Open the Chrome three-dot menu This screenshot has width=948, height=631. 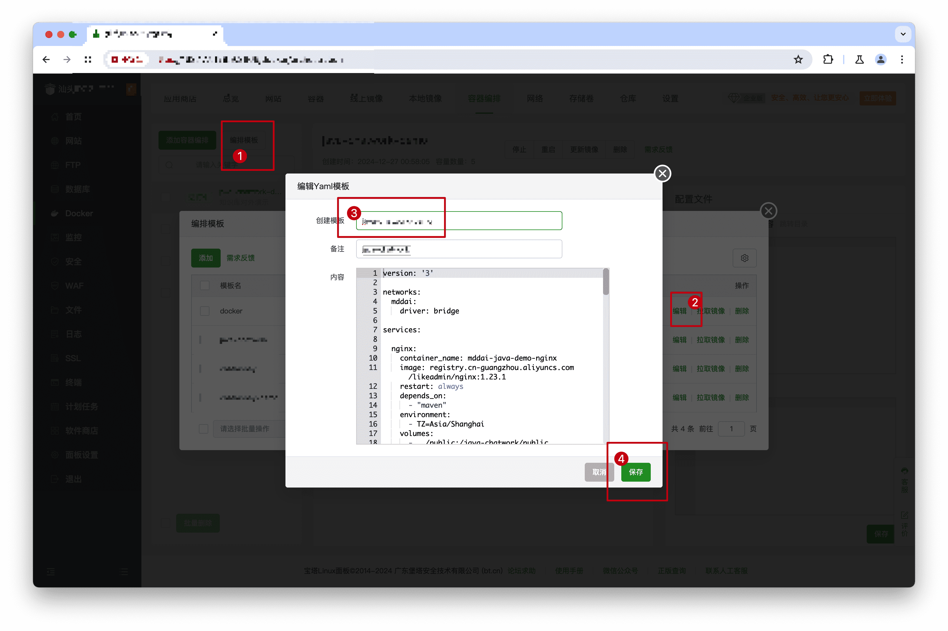902,60
